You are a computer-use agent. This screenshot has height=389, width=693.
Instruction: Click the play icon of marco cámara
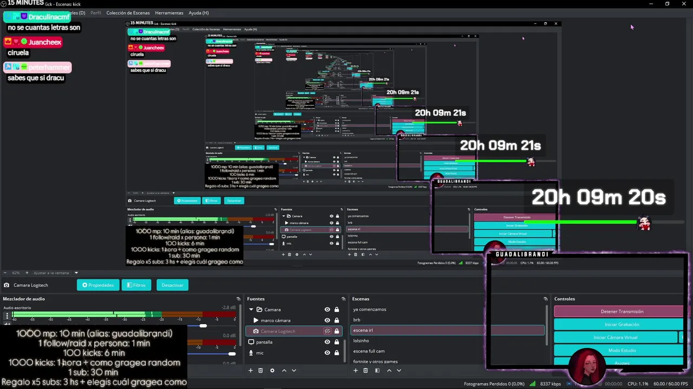point(256,320)
